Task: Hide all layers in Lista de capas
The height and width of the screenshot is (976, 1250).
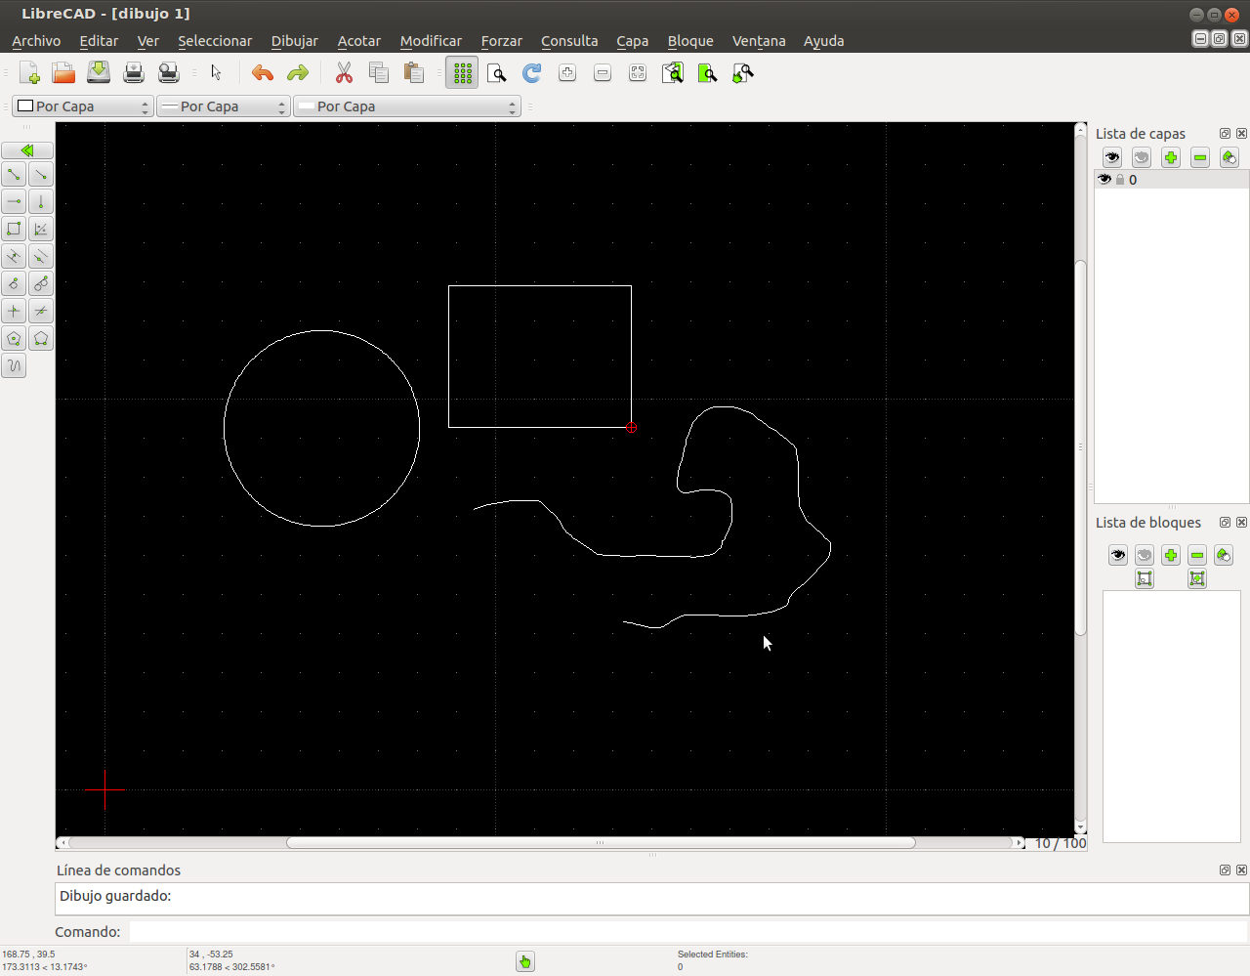Action: [x=1142, y=157]
